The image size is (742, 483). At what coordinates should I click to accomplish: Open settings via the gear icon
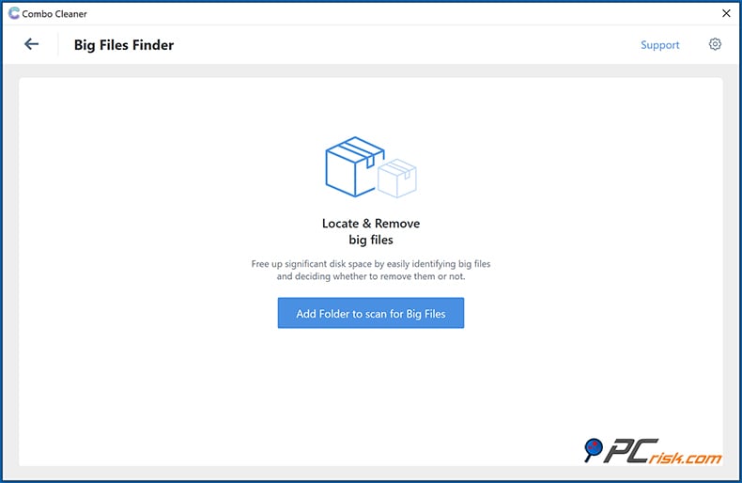(x=715, y=44)
